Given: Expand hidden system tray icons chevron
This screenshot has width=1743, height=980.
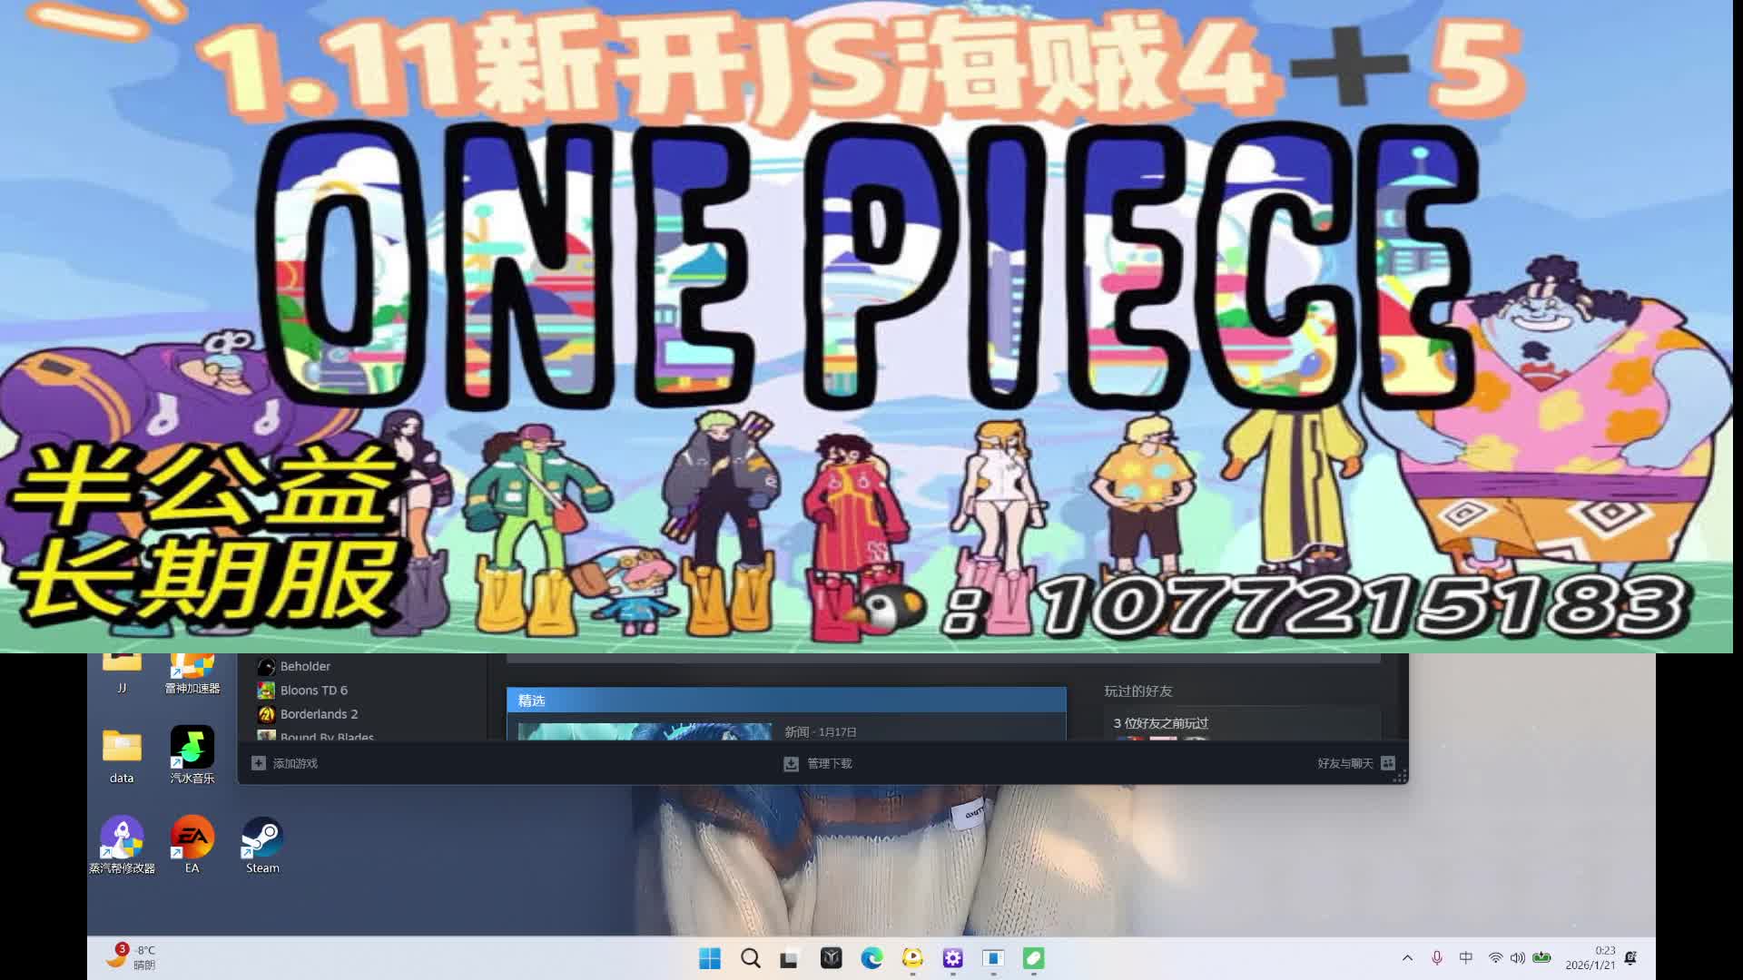Looking at the screenshot, I should (1407, 958).
